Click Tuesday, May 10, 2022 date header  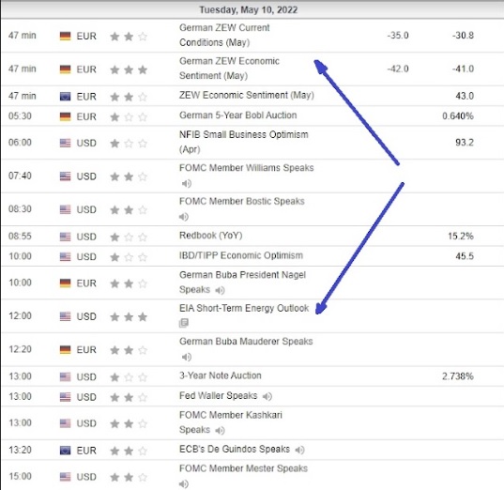click(x=248, y=10)
